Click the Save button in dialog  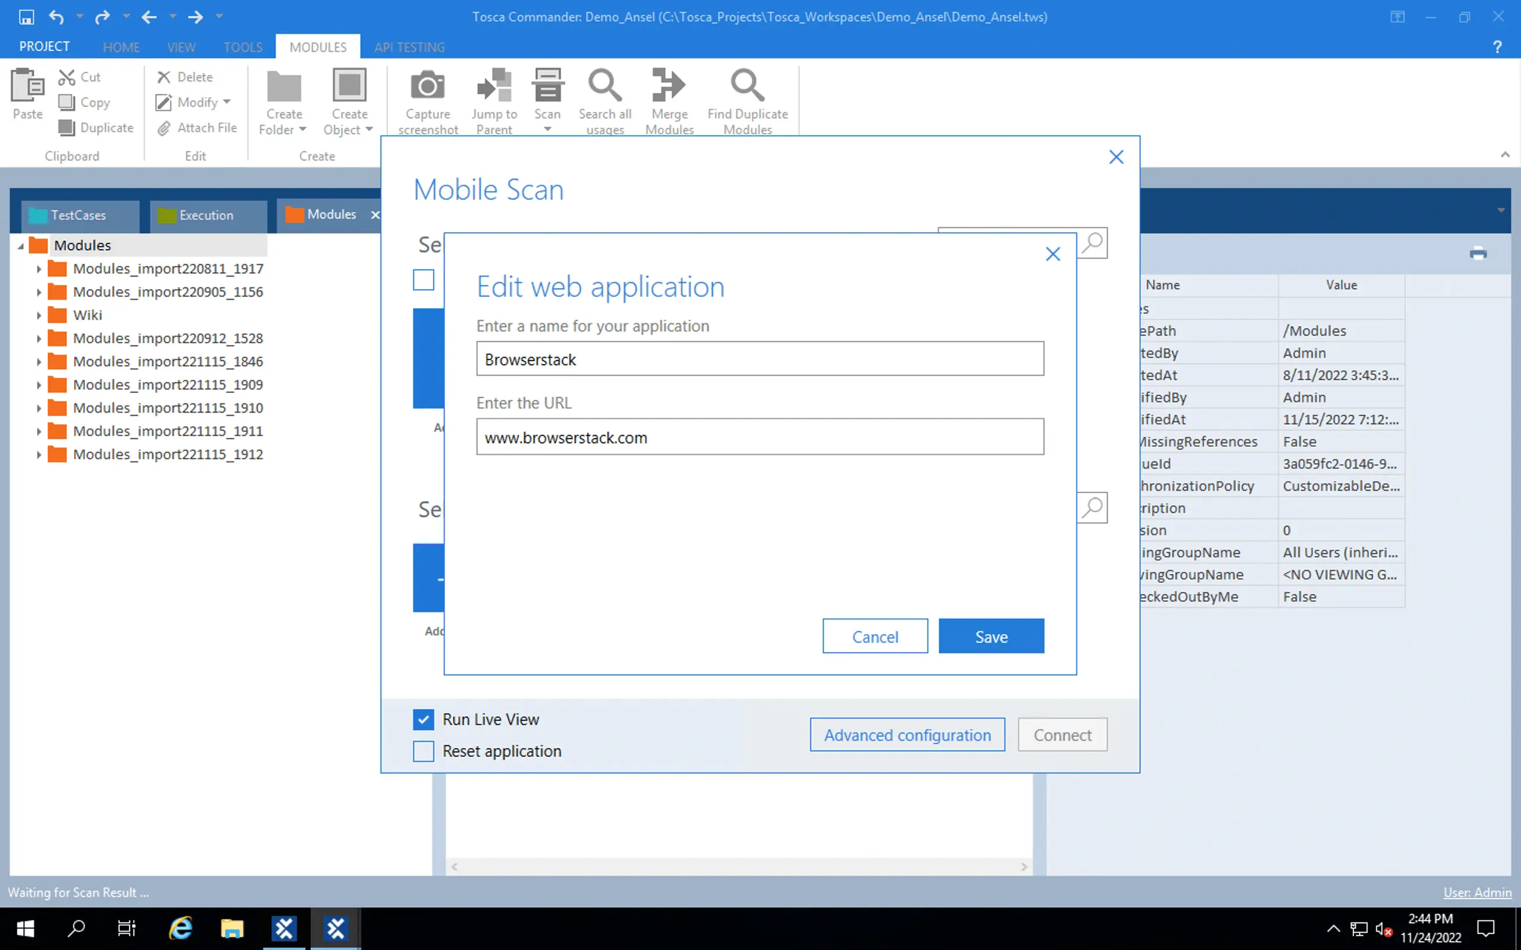(x=991, y=637)
